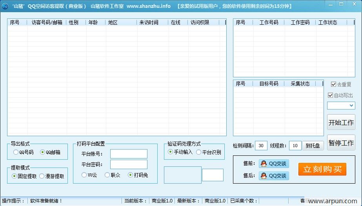The image size is (362, 206).
Task: Click 性别 column header
Action: 76,22
